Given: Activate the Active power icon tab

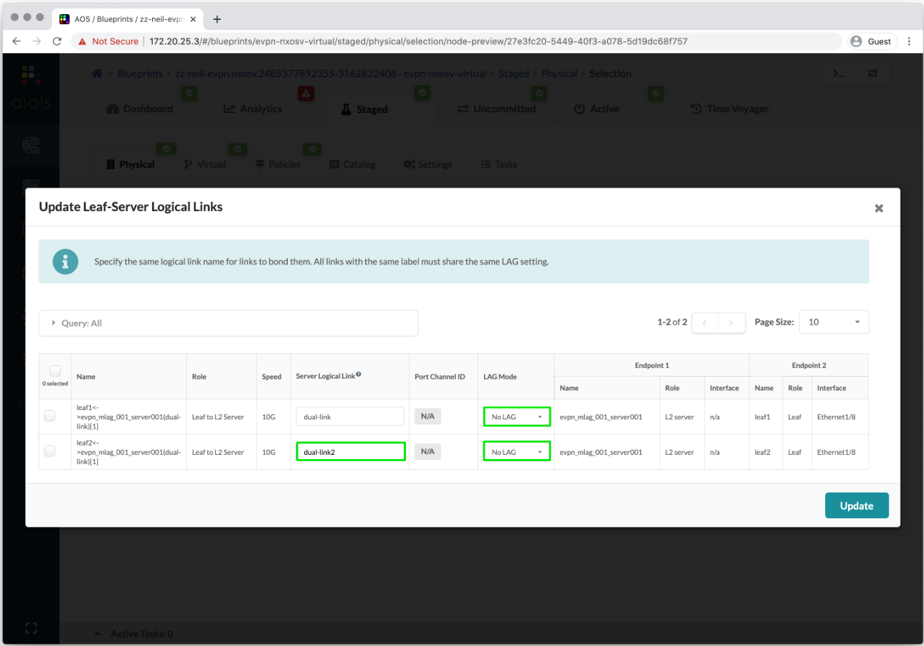Looking at the screenshot, I should click(x=597, y=108).
